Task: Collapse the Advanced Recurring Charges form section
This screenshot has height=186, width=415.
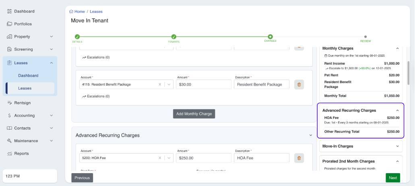Action: click(310, 135)
